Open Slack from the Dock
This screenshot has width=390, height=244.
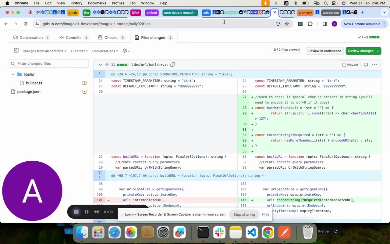(x=219, y=233)
